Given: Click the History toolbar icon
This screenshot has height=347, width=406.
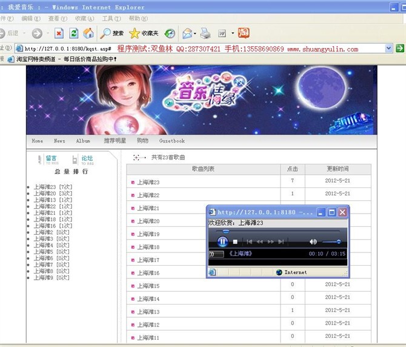Looking at the screenshot, I should [170, 33].
